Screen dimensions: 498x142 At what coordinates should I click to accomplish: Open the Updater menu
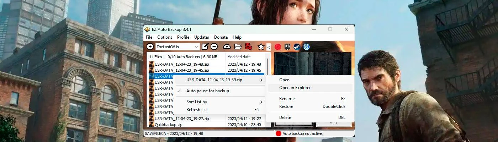click(202, 37)
